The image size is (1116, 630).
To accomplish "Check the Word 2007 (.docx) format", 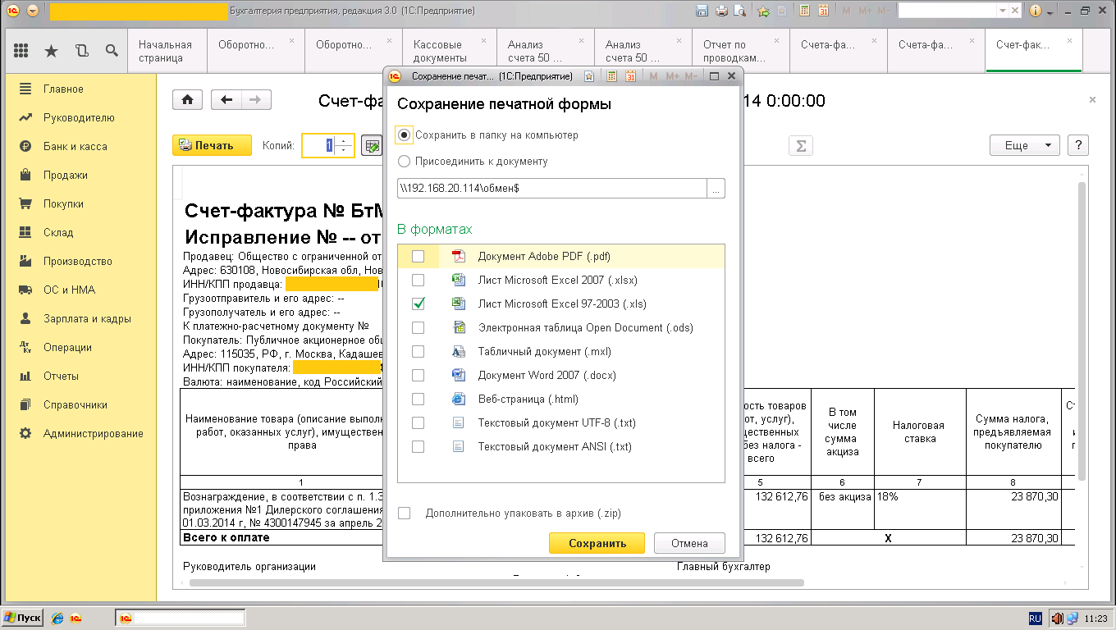I will coord(418,375).
